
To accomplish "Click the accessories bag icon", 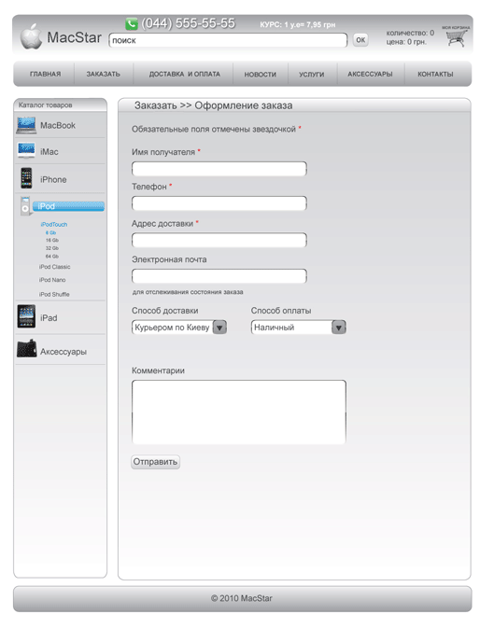I will [26, 348].
